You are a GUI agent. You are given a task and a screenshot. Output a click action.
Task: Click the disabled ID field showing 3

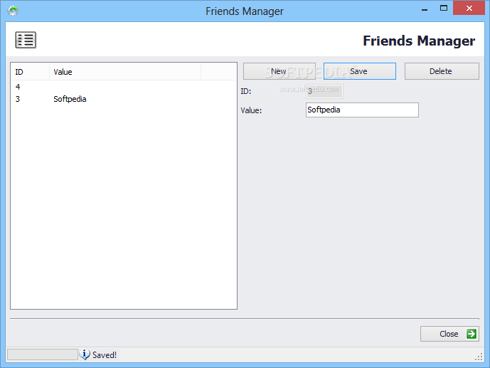click(324, 91)
